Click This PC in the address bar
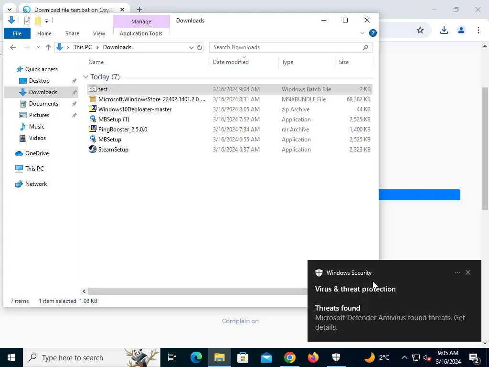The height and width of the screenshot is (367, 489). click(83, 47)
